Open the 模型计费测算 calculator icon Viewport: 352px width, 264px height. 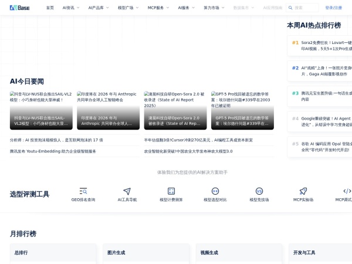point(171,191)
